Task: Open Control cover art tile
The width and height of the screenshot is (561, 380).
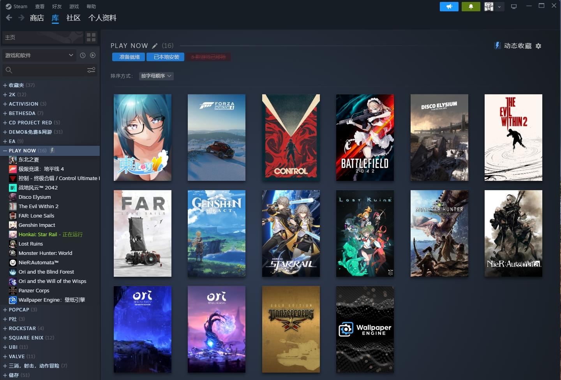Action: 291,138
